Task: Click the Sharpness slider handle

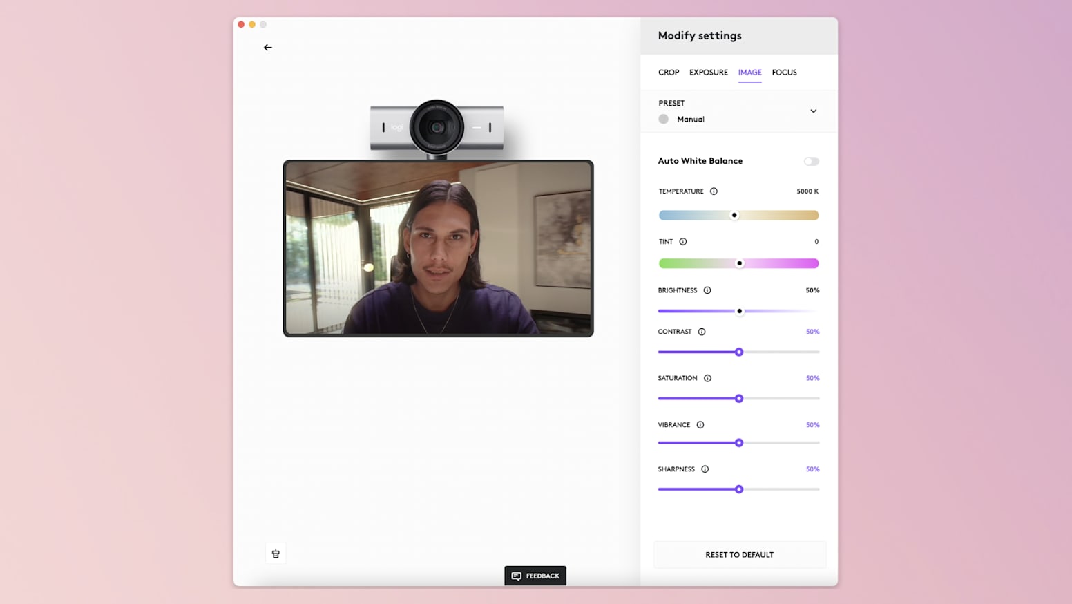Action: coord(739,489)
